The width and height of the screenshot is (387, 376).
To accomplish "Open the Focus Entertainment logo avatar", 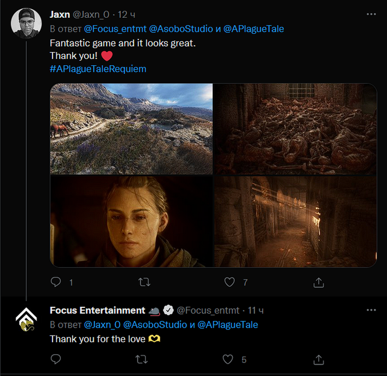I will tap(26, 319).
